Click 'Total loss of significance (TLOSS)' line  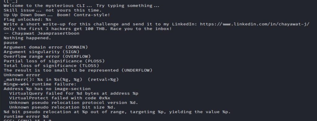click(x=51, y=66)
